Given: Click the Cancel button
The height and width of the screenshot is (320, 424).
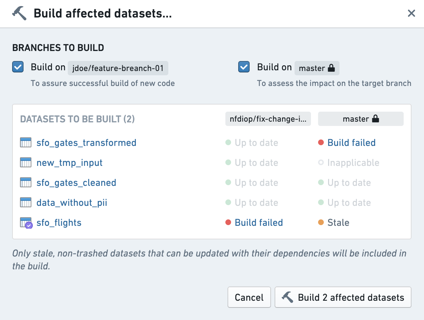Looking at the screenshot, I should [249, 297].
